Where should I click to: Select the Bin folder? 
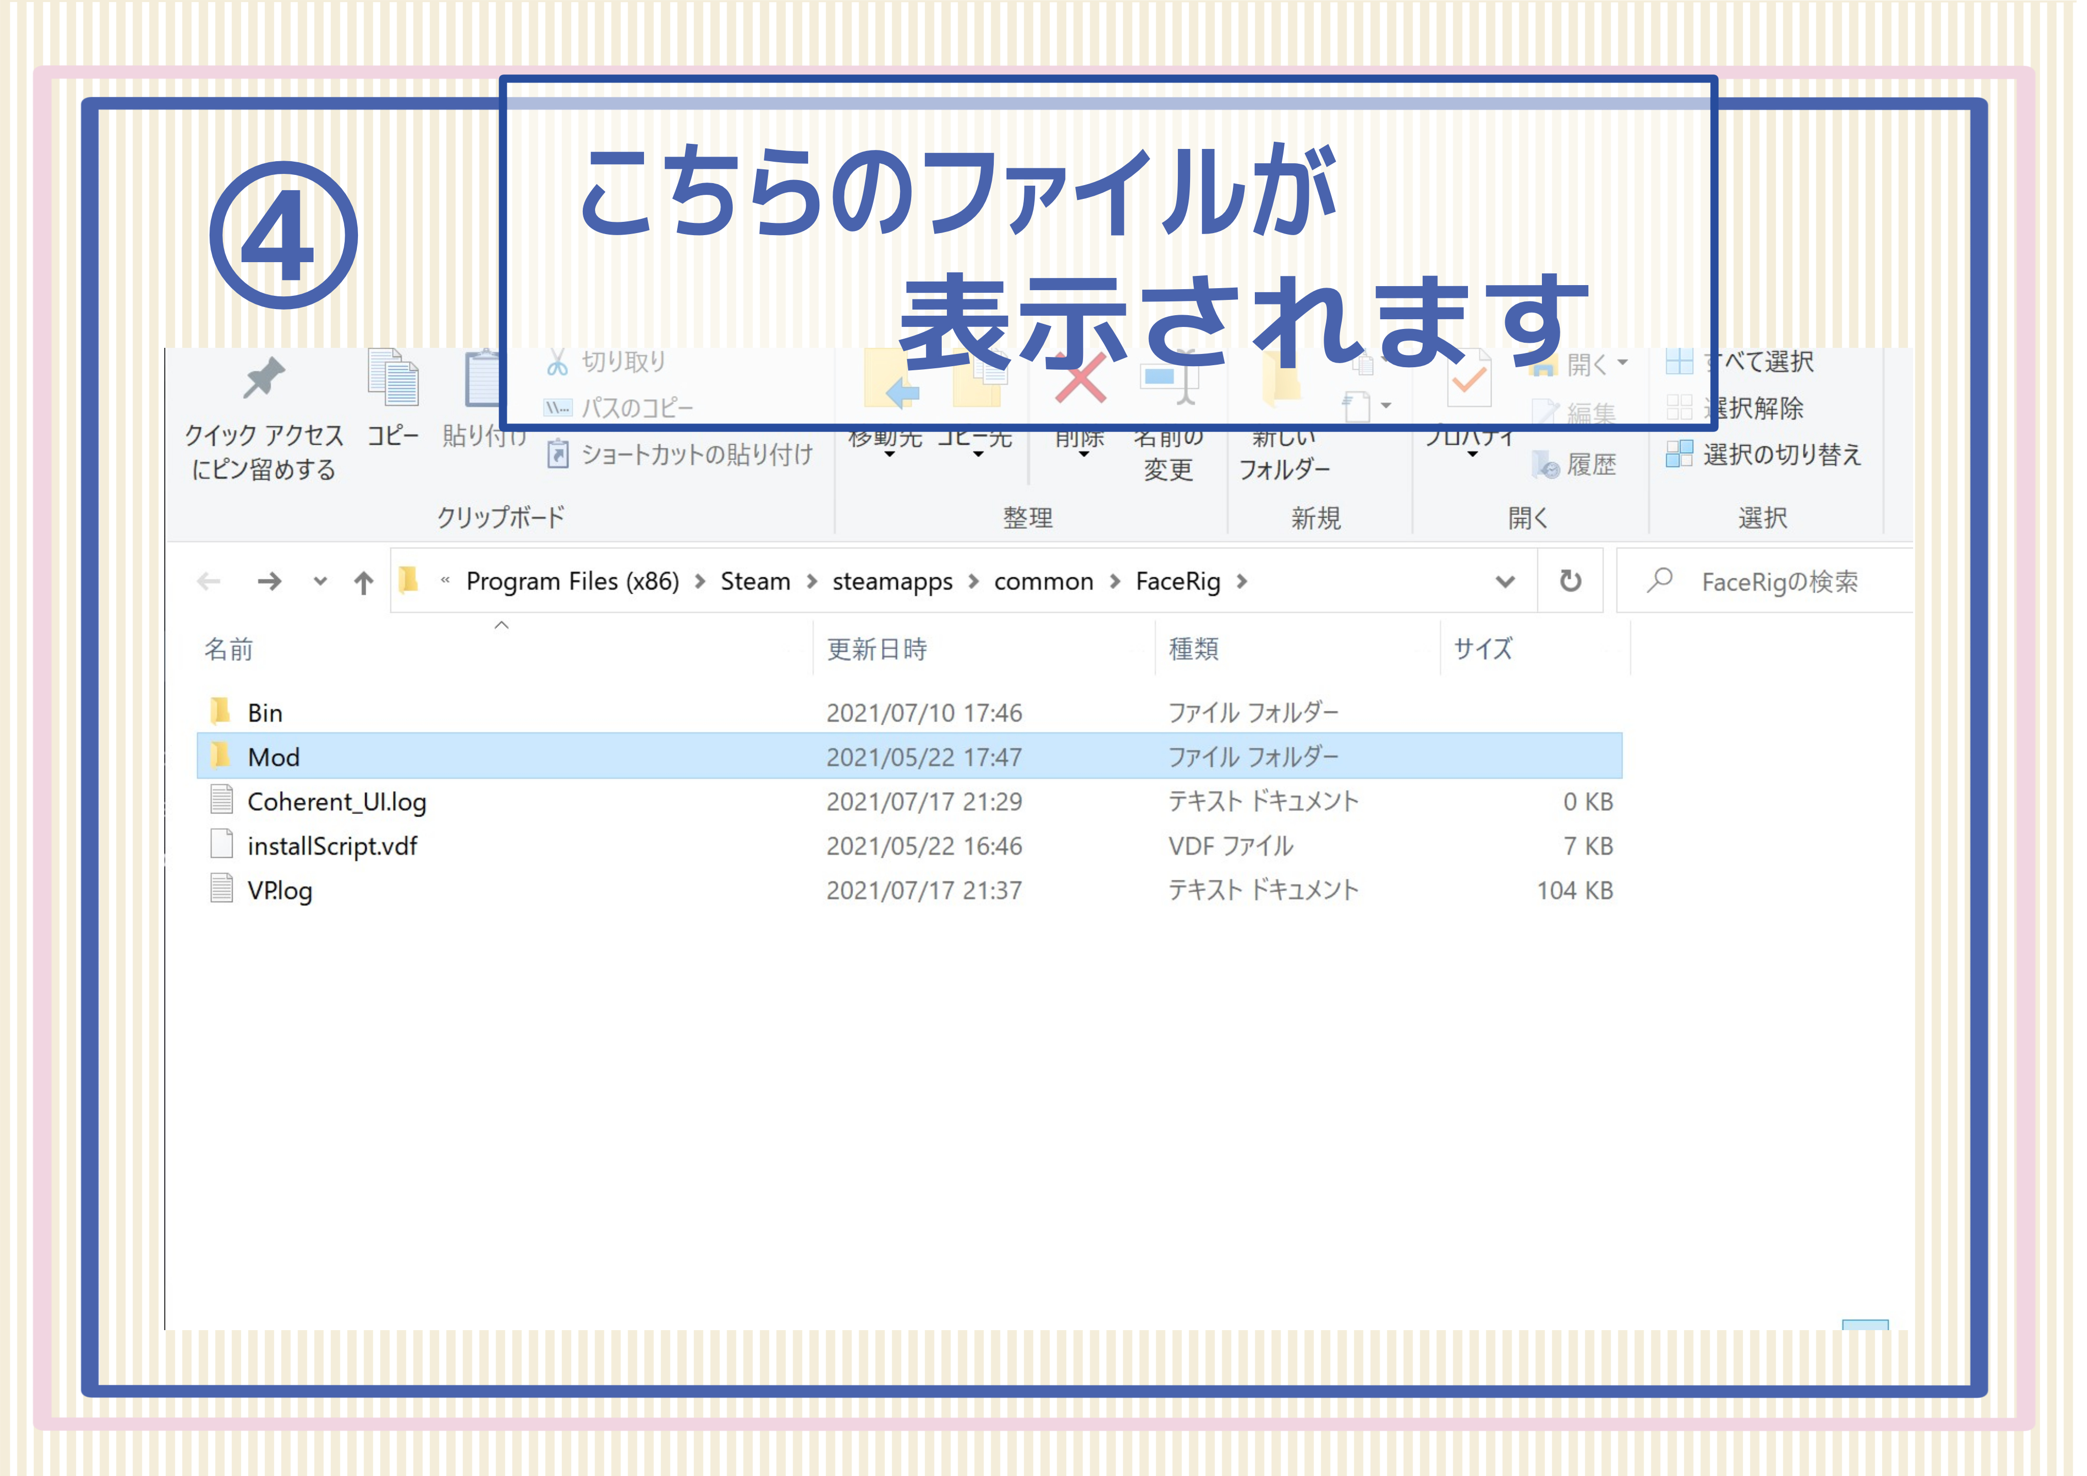point(265,713)
